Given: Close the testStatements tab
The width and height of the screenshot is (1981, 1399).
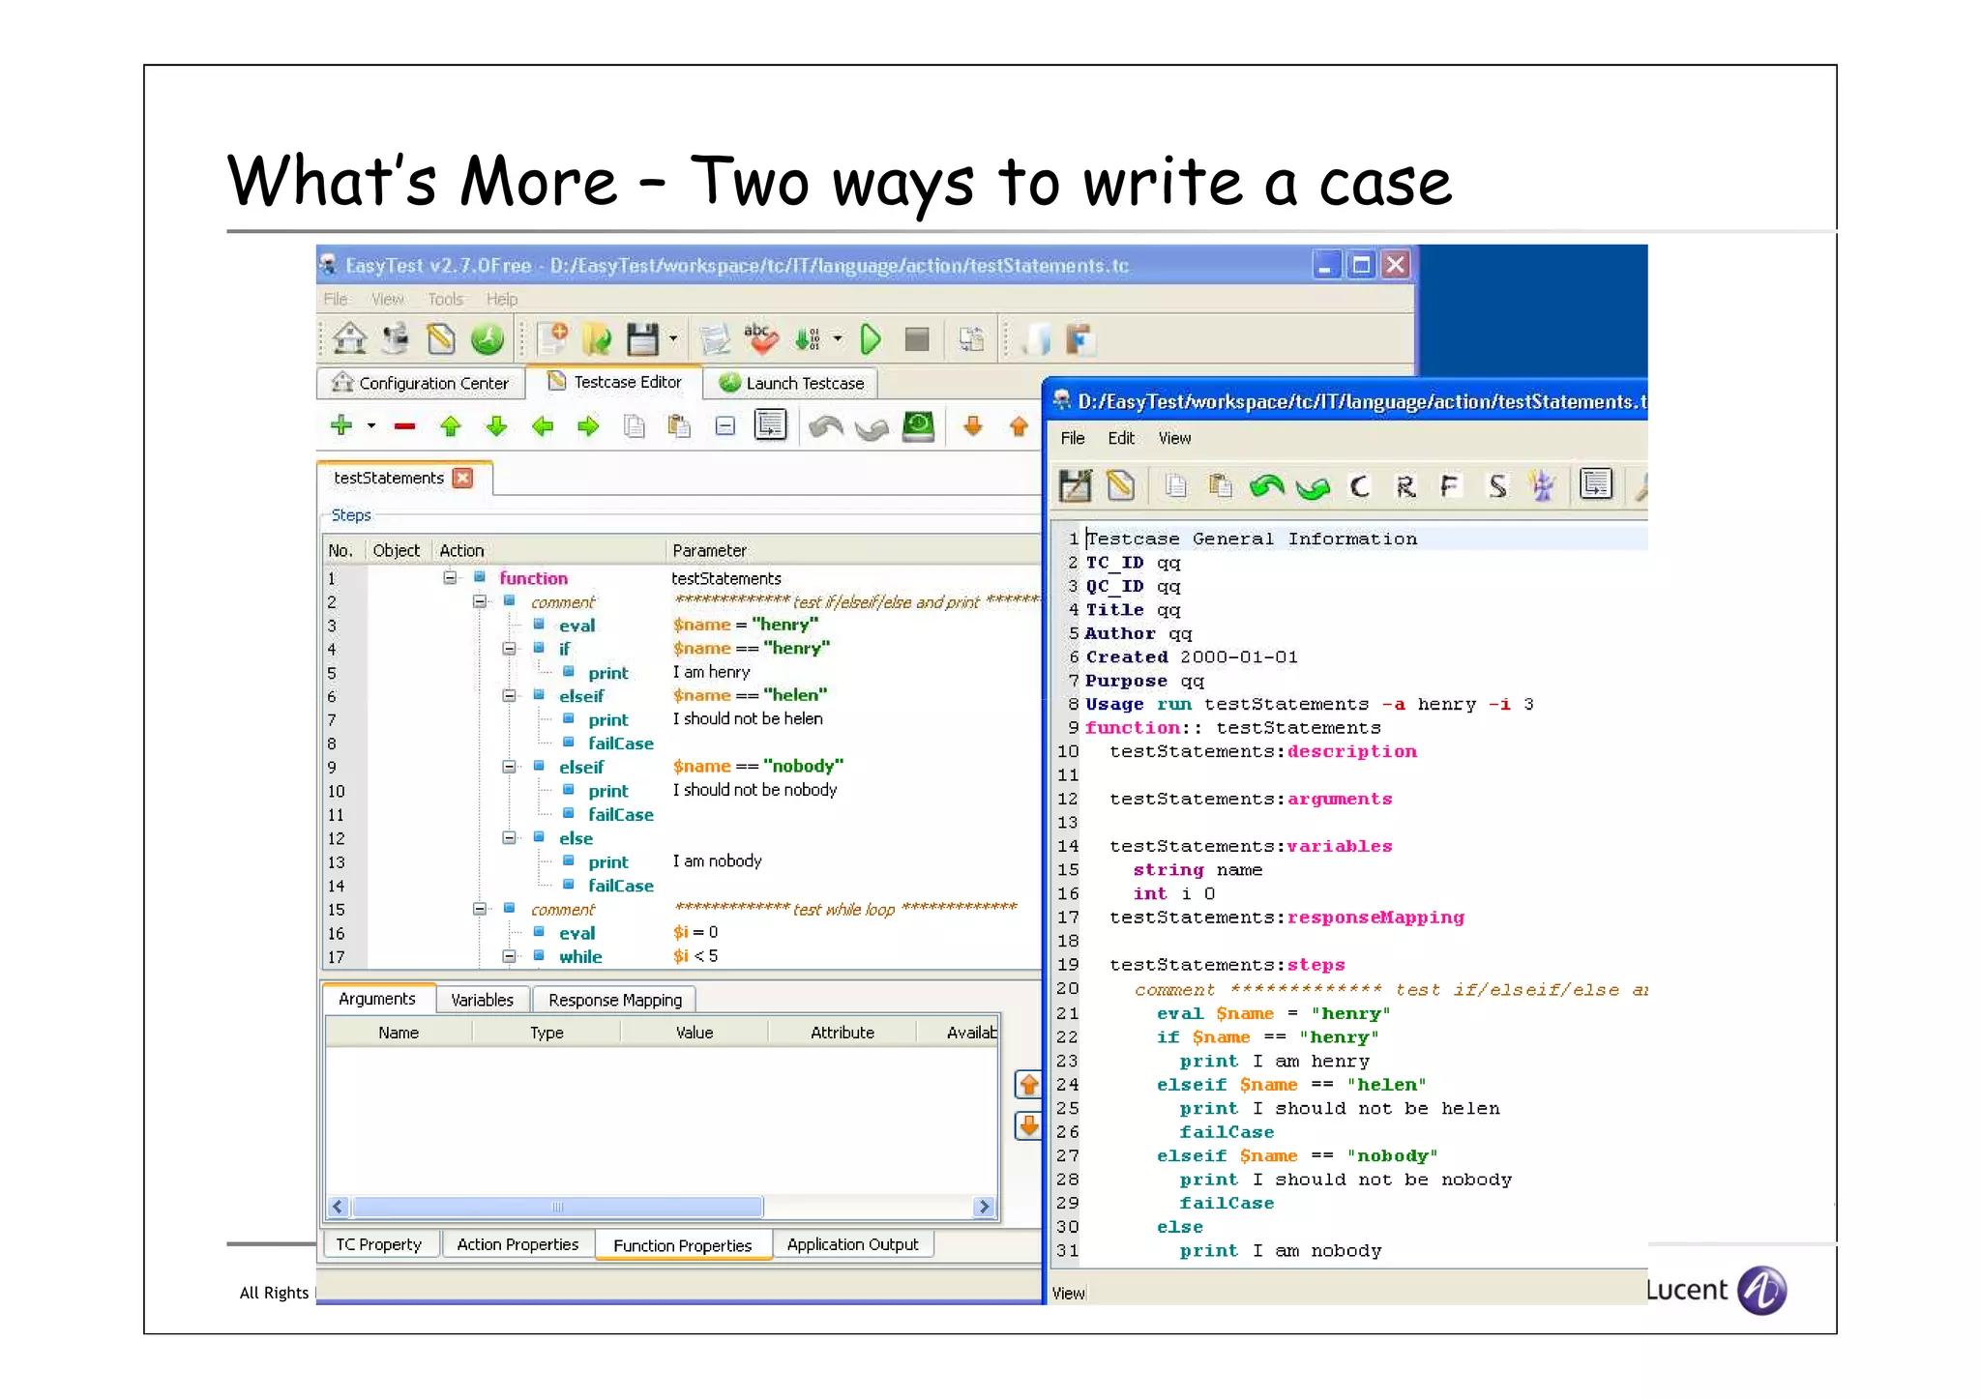Looking at the screenshot, I should click(463, 478).
